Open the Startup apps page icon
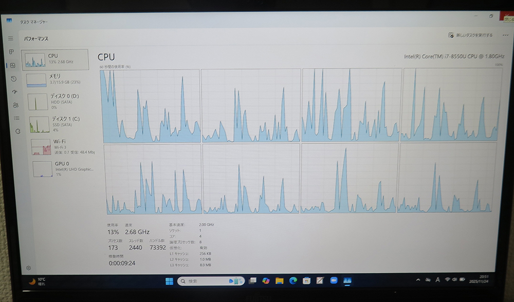Viewport: 514px width, 302px height. click(x=14, y=92)
